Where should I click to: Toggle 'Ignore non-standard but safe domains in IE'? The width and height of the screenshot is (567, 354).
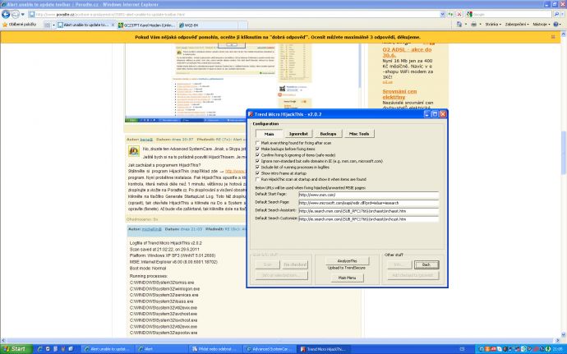pyautogui.click(x=257, y=161)
